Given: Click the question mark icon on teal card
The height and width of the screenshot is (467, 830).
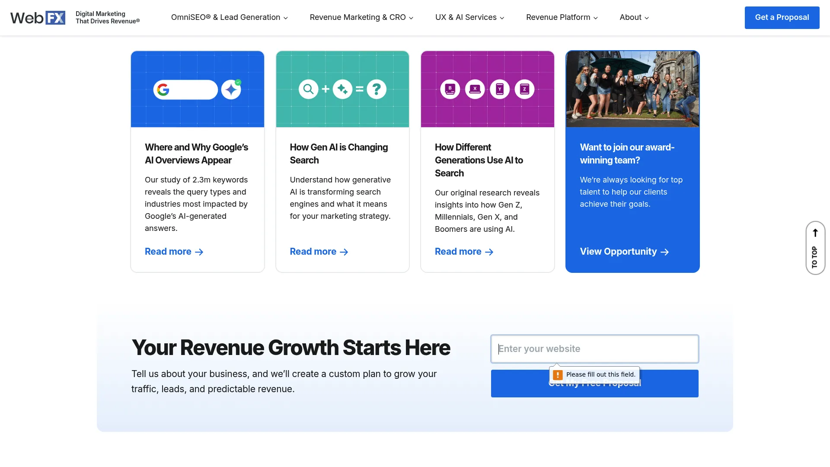Looking at the screenshot, I should [x=377, y=89].
